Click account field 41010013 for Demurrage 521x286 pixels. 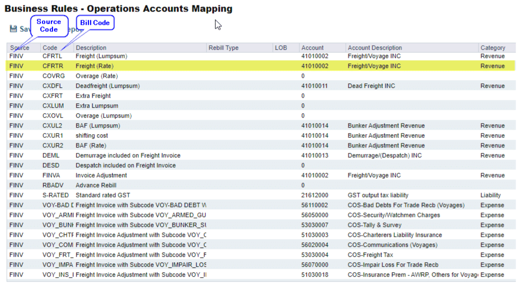tap(315, 156)
